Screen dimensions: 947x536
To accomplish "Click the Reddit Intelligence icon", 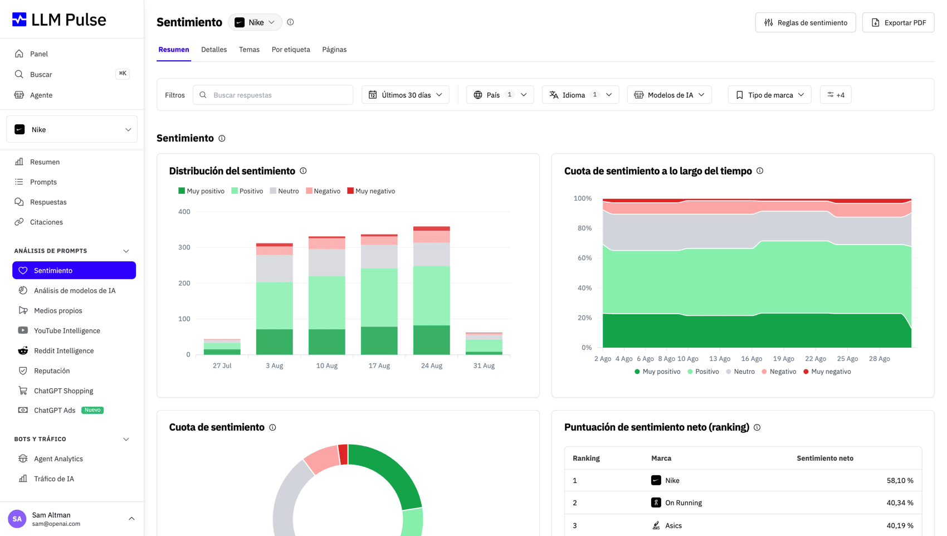I will coord(23,350).
